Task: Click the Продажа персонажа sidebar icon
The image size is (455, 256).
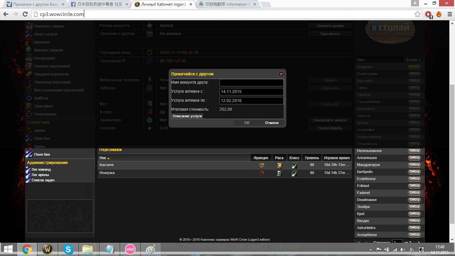Action: [x=29, y=74]
